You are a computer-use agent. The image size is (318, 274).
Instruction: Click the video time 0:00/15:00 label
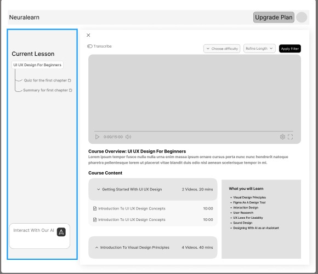pos(113,137)
